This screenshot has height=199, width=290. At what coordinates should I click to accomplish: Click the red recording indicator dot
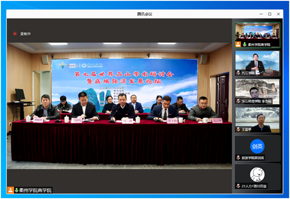pyautogui.click(x=15, y=33)
